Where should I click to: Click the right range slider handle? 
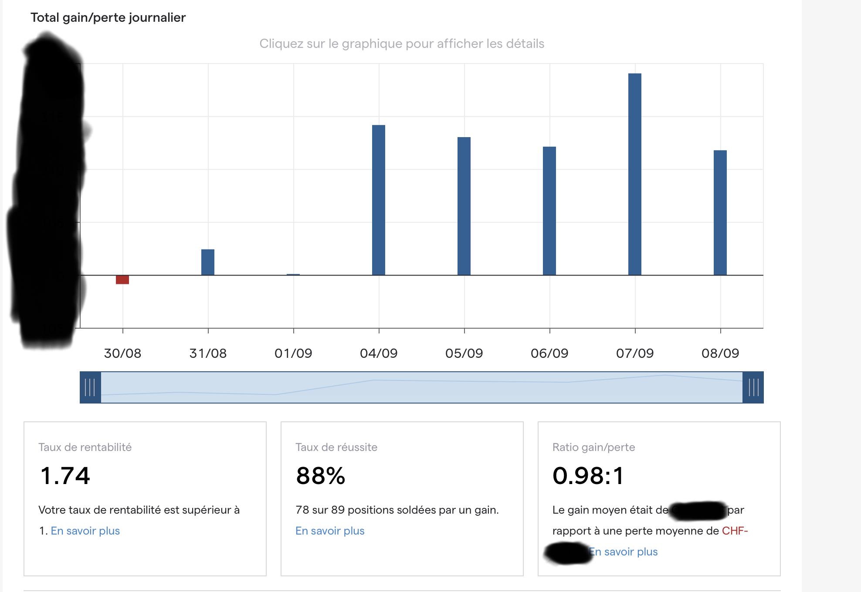point(753,387)
